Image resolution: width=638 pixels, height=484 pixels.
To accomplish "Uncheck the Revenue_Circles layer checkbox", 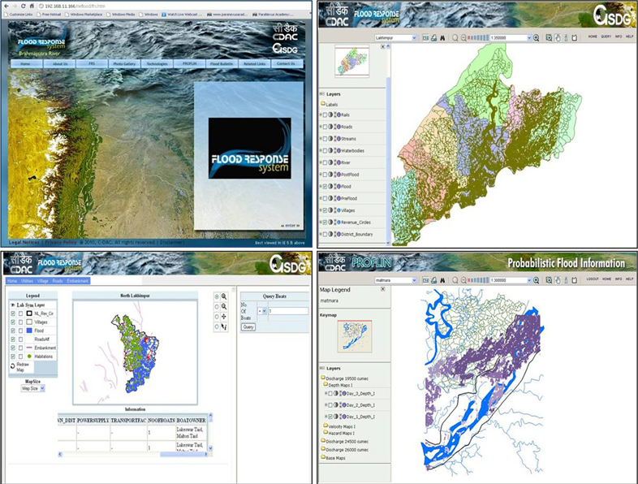I will 325,222.
